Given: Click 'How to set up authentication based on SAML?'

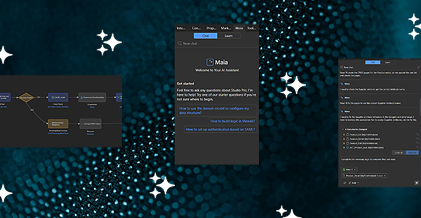Looking at the screenshot, I should click(x=220, y=130).
